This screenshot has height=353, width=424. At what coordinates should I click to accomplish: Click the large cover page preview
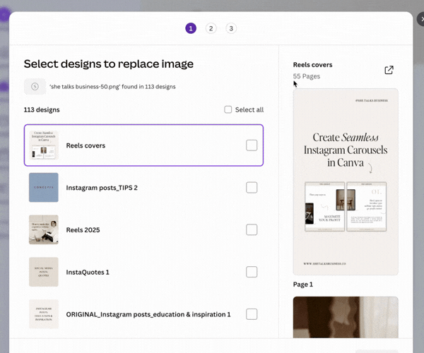(346, 181)
